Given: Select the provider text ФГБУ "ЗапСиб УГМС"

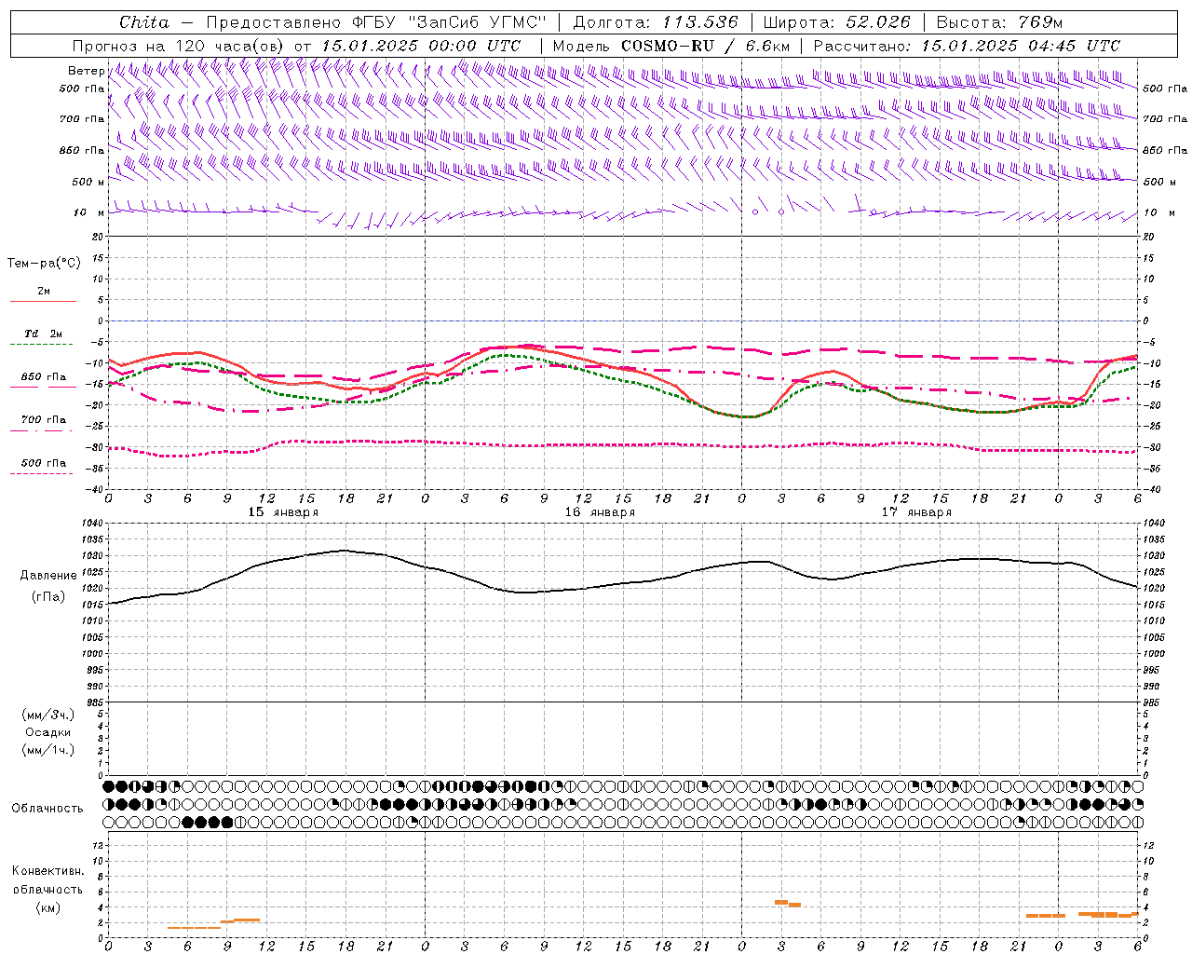Looking at the screenshot, I should point(449,22).
